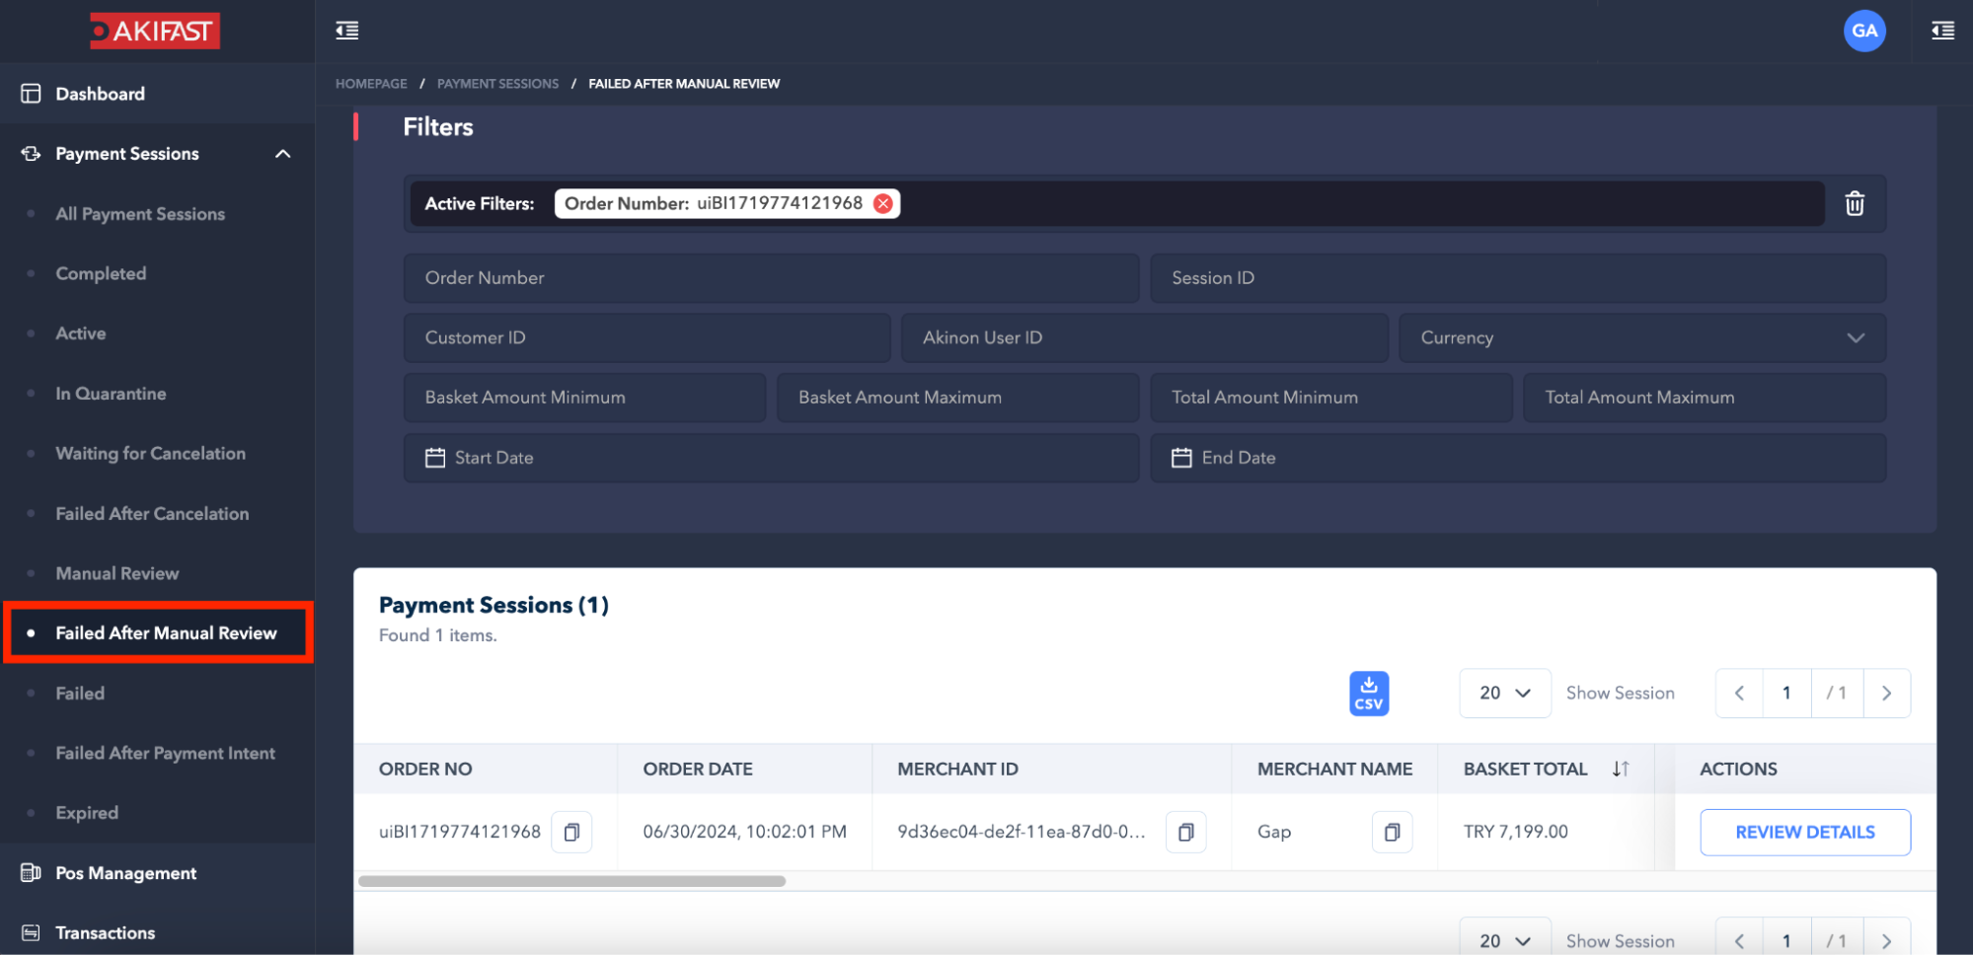1973x956 pixels.
Task: Go to In Quarantine sessions
Action: point(111,394)
